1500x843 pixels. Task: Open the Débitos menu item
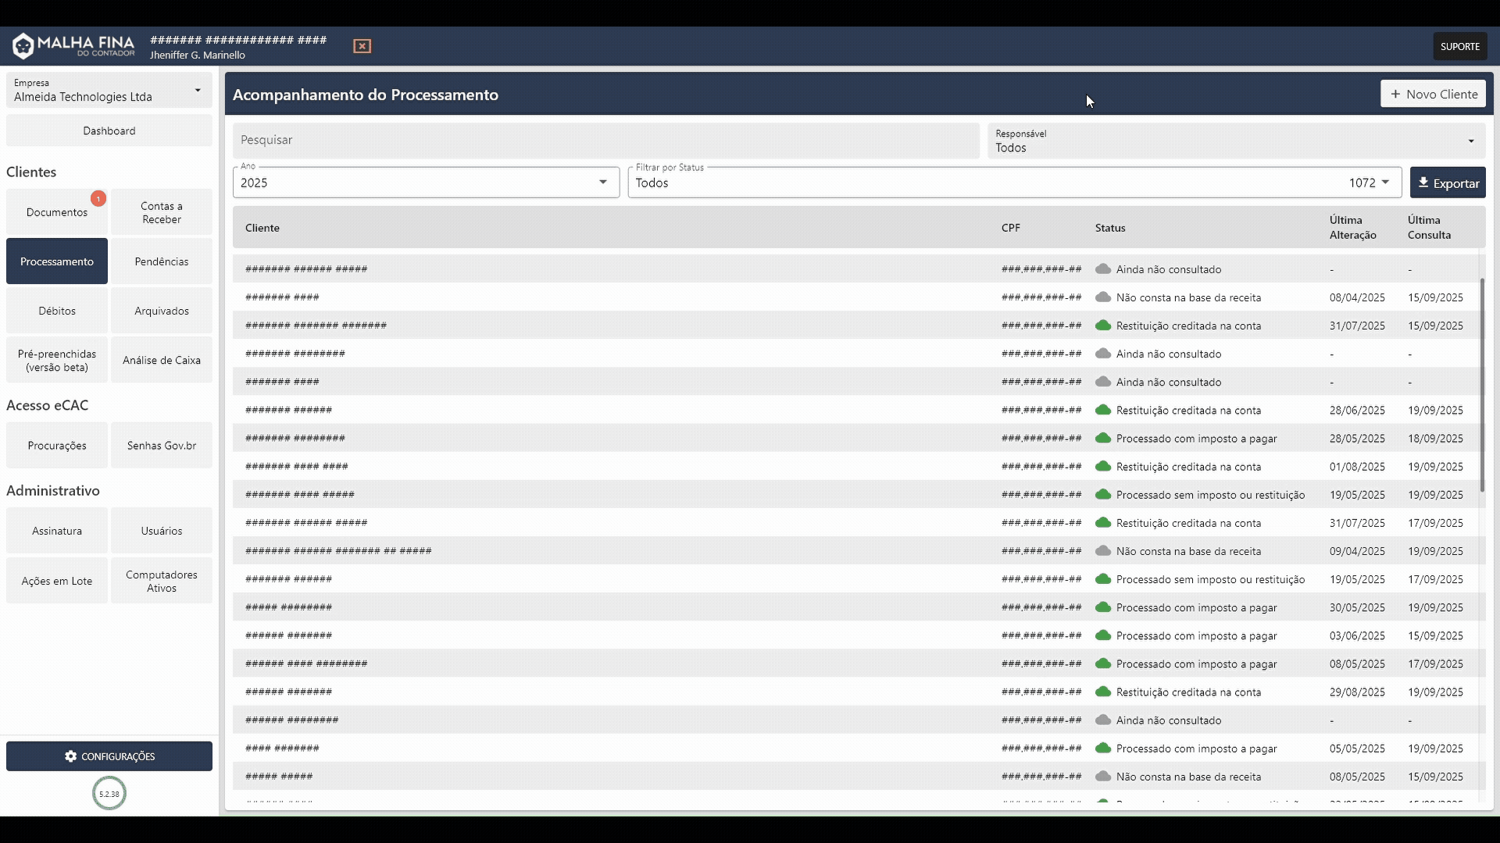click(57, 311)
